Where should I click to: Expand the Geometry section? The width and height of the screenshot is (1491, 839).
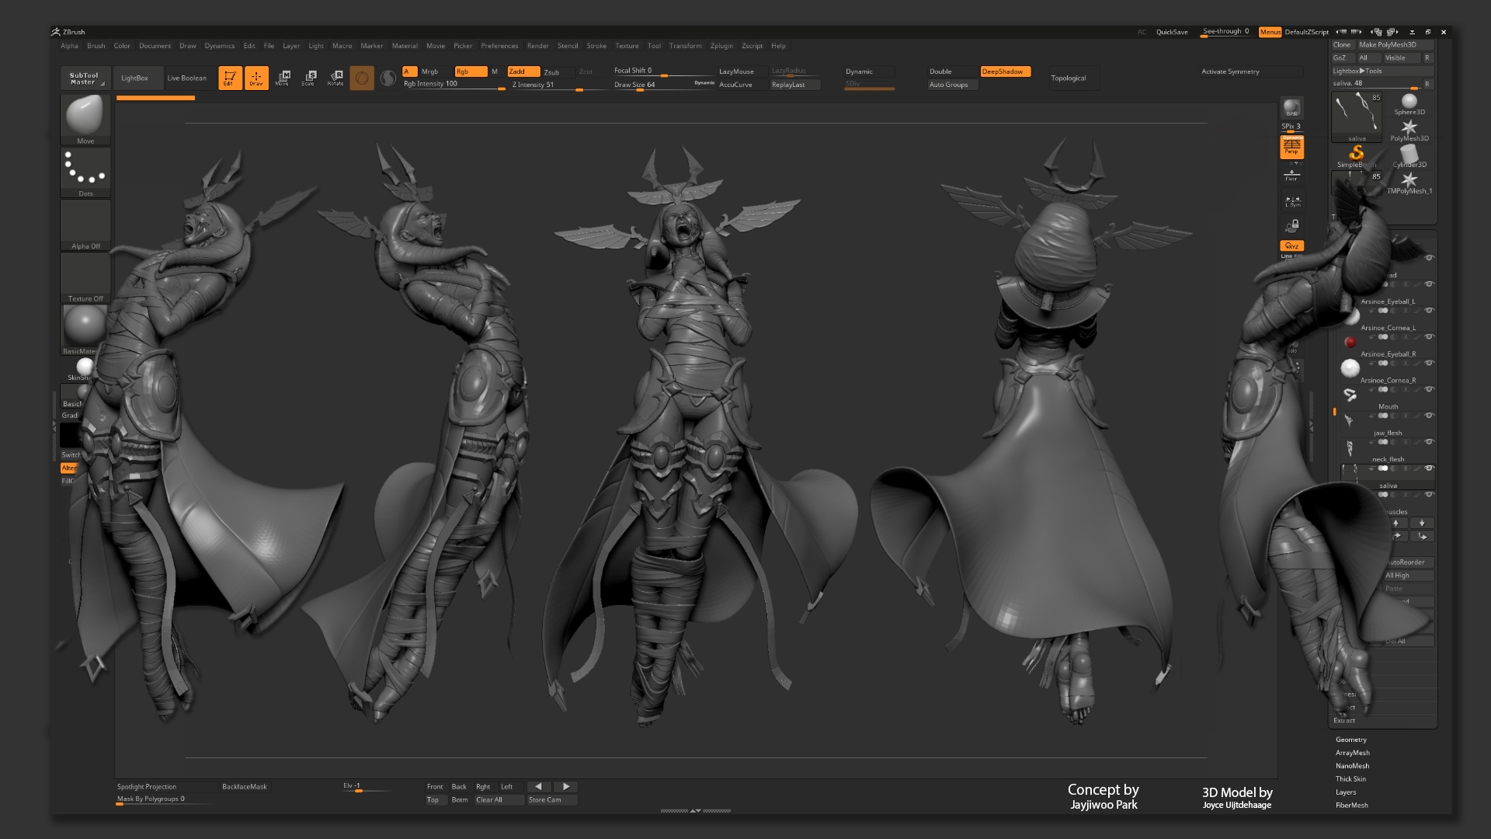tap(1350, 740)
